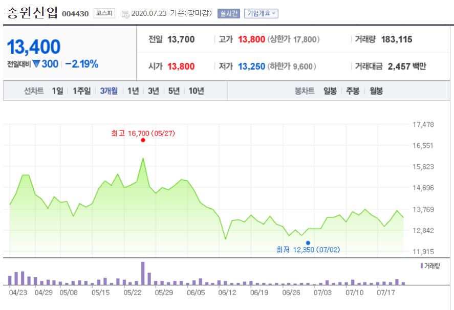Click the 고가 13,800 value
The image size is (454, 310).
point(252,39)
